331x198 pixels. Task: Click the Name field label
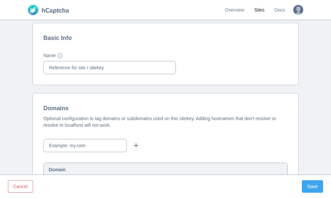[49, 55]
